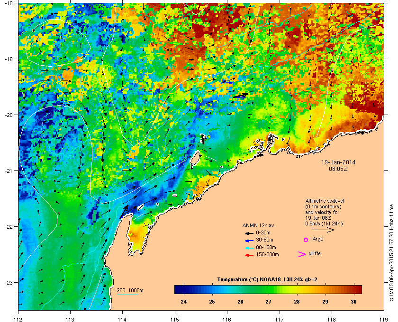Screen dimensions: 398x322
Task: Click the longitude axis label 112
Action: pyautogui.click(x=18, y=319)
